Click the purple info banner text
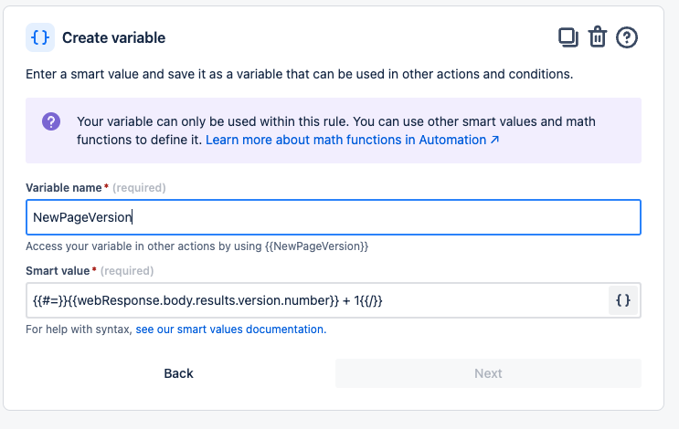The width and height of the screenshot is (679, 429). [x=336, y=131]
